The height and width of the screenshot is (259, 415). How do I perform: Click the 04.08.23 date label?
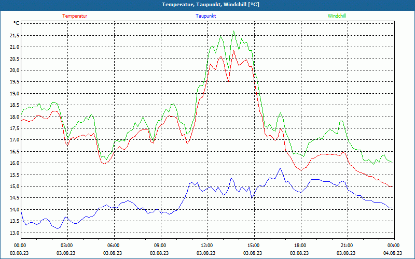point(393,253)
